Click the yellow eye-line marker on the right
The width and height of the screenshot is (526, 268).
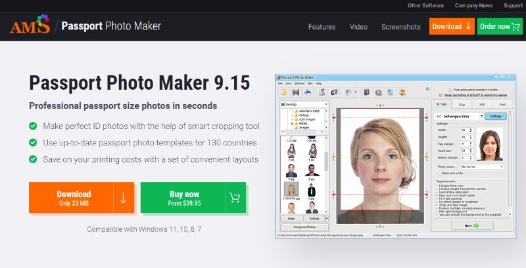coord(426,156)
